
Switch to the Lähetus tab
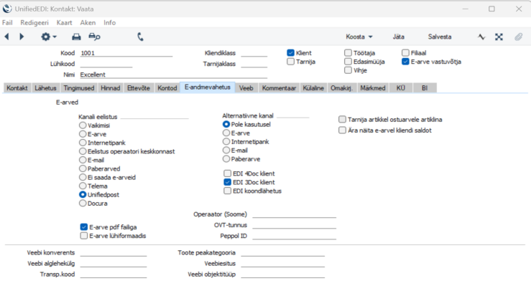tap(45, 88)
